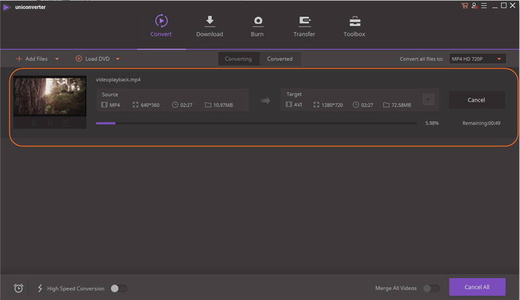Viewport: 520px width, 300px height.
Task: Expand the Load DVD dropdown arrow
Action: point(117,59)
